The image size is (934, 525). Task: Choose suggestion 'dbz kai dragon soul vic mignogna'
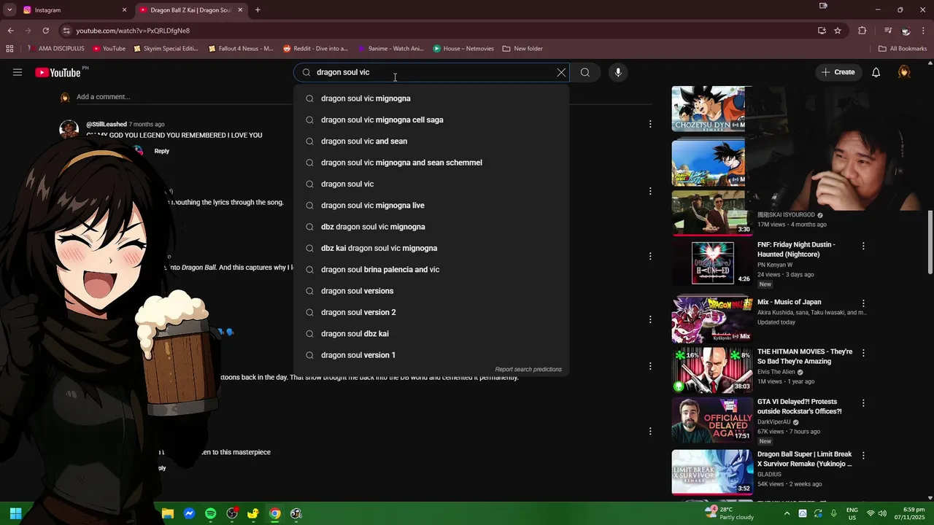tap(431, 248)
